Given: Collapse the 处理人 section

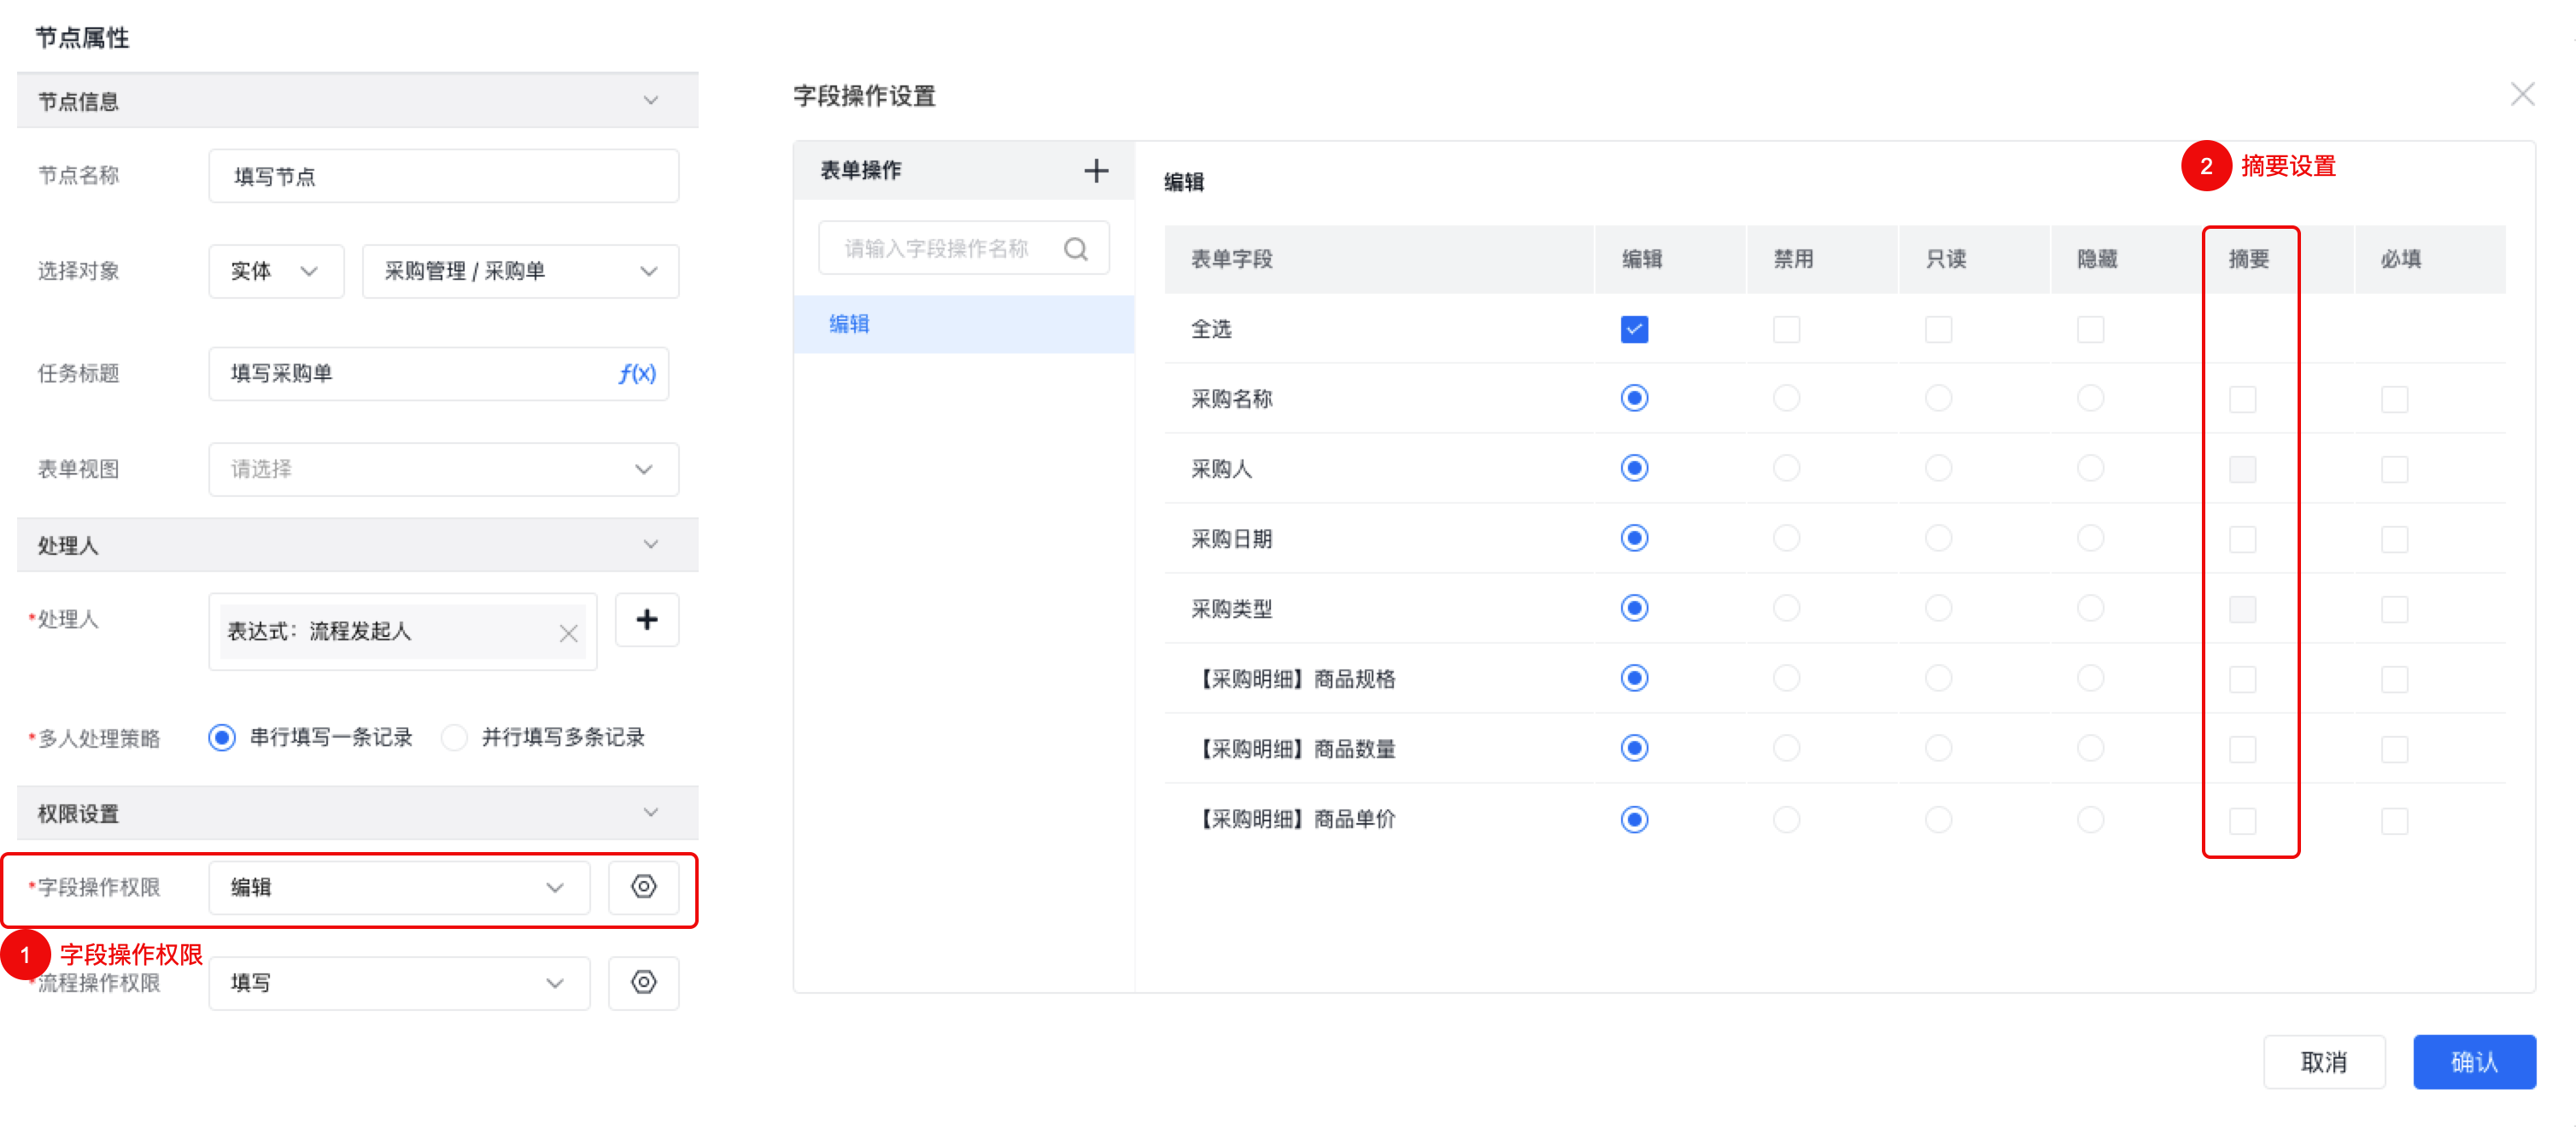Looking at the screenshot, I should pos(651,545).
